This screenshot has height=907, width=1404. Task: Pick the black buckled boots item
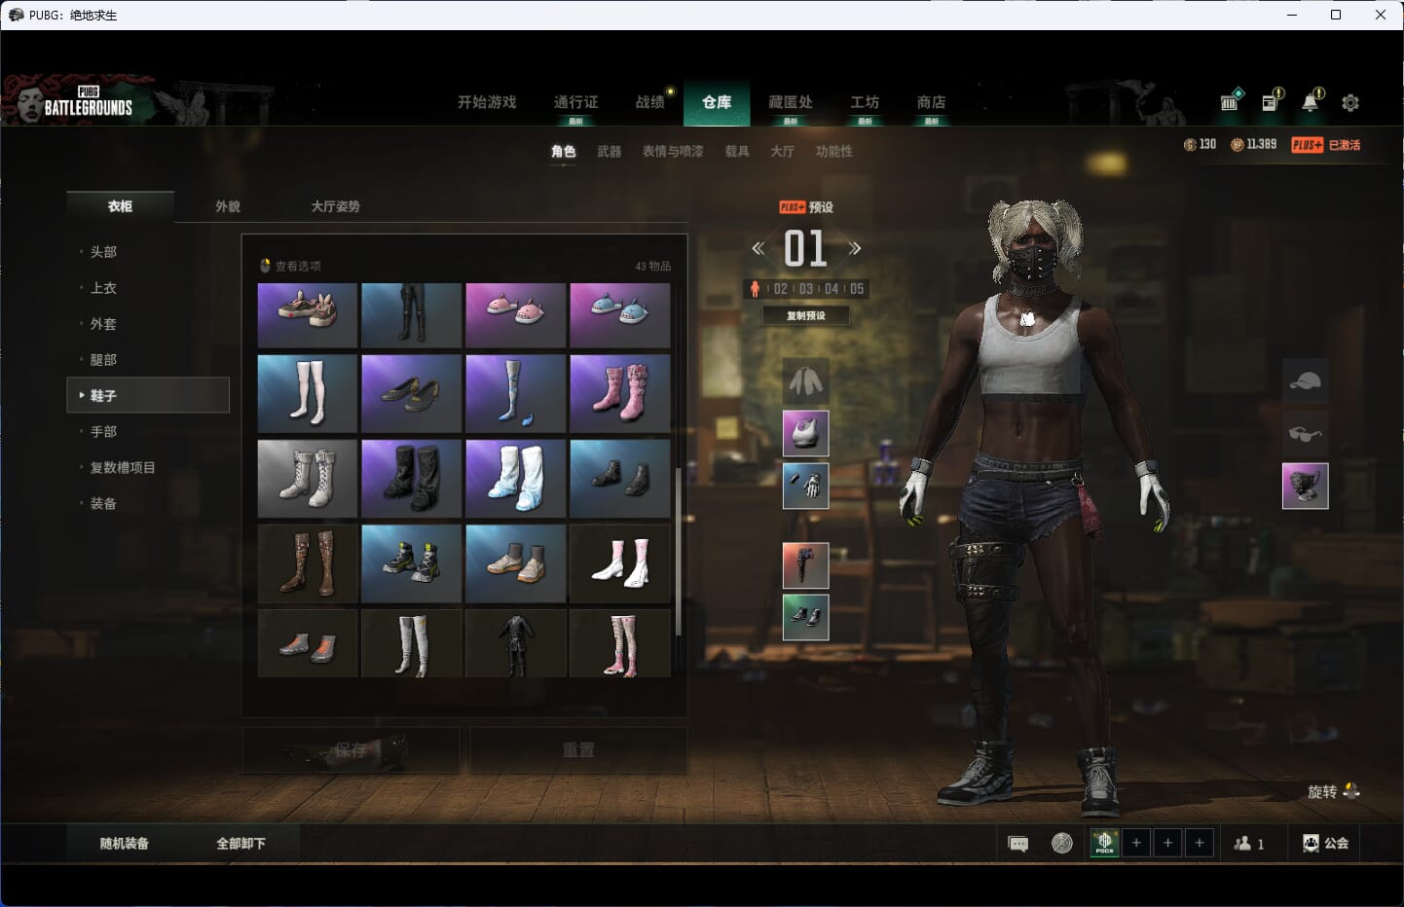tap(411, 478)
